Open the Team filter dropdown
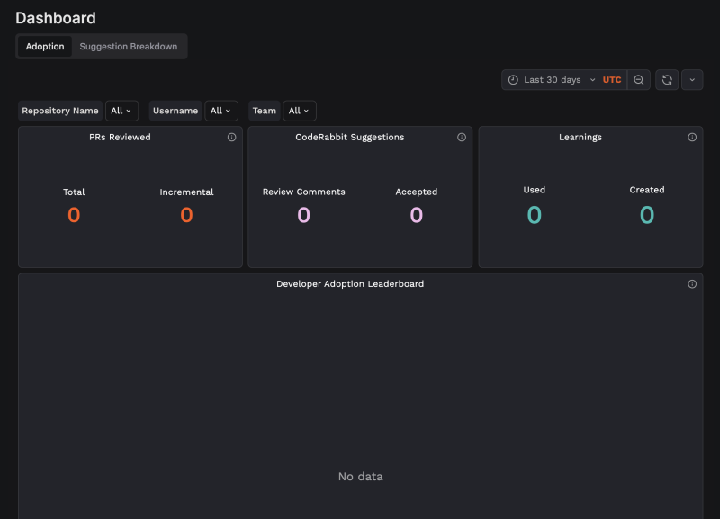This screenshot has width=720, height=519. (x=299, y=111)
